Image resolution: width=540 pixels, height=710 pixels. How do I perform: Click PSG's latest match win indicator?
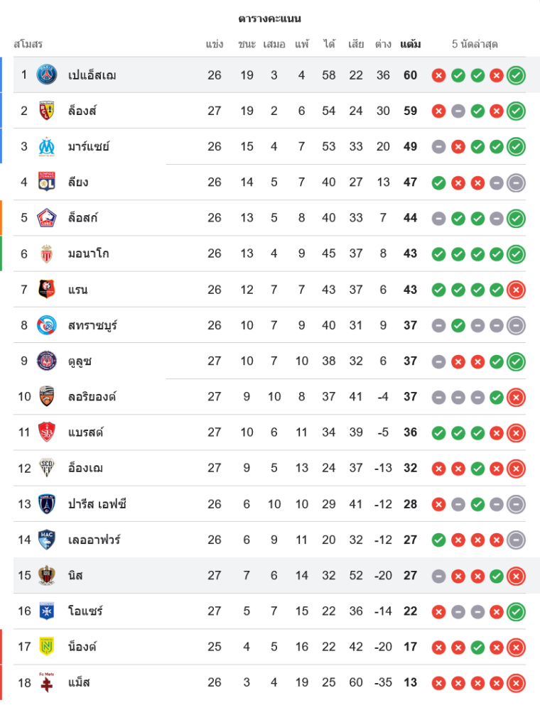click(x=517, y=75)
